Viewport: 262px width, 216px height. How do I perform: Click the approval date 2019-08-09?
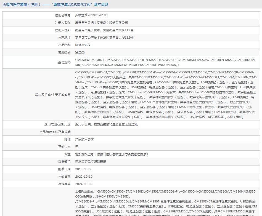[x=84, y=169]
